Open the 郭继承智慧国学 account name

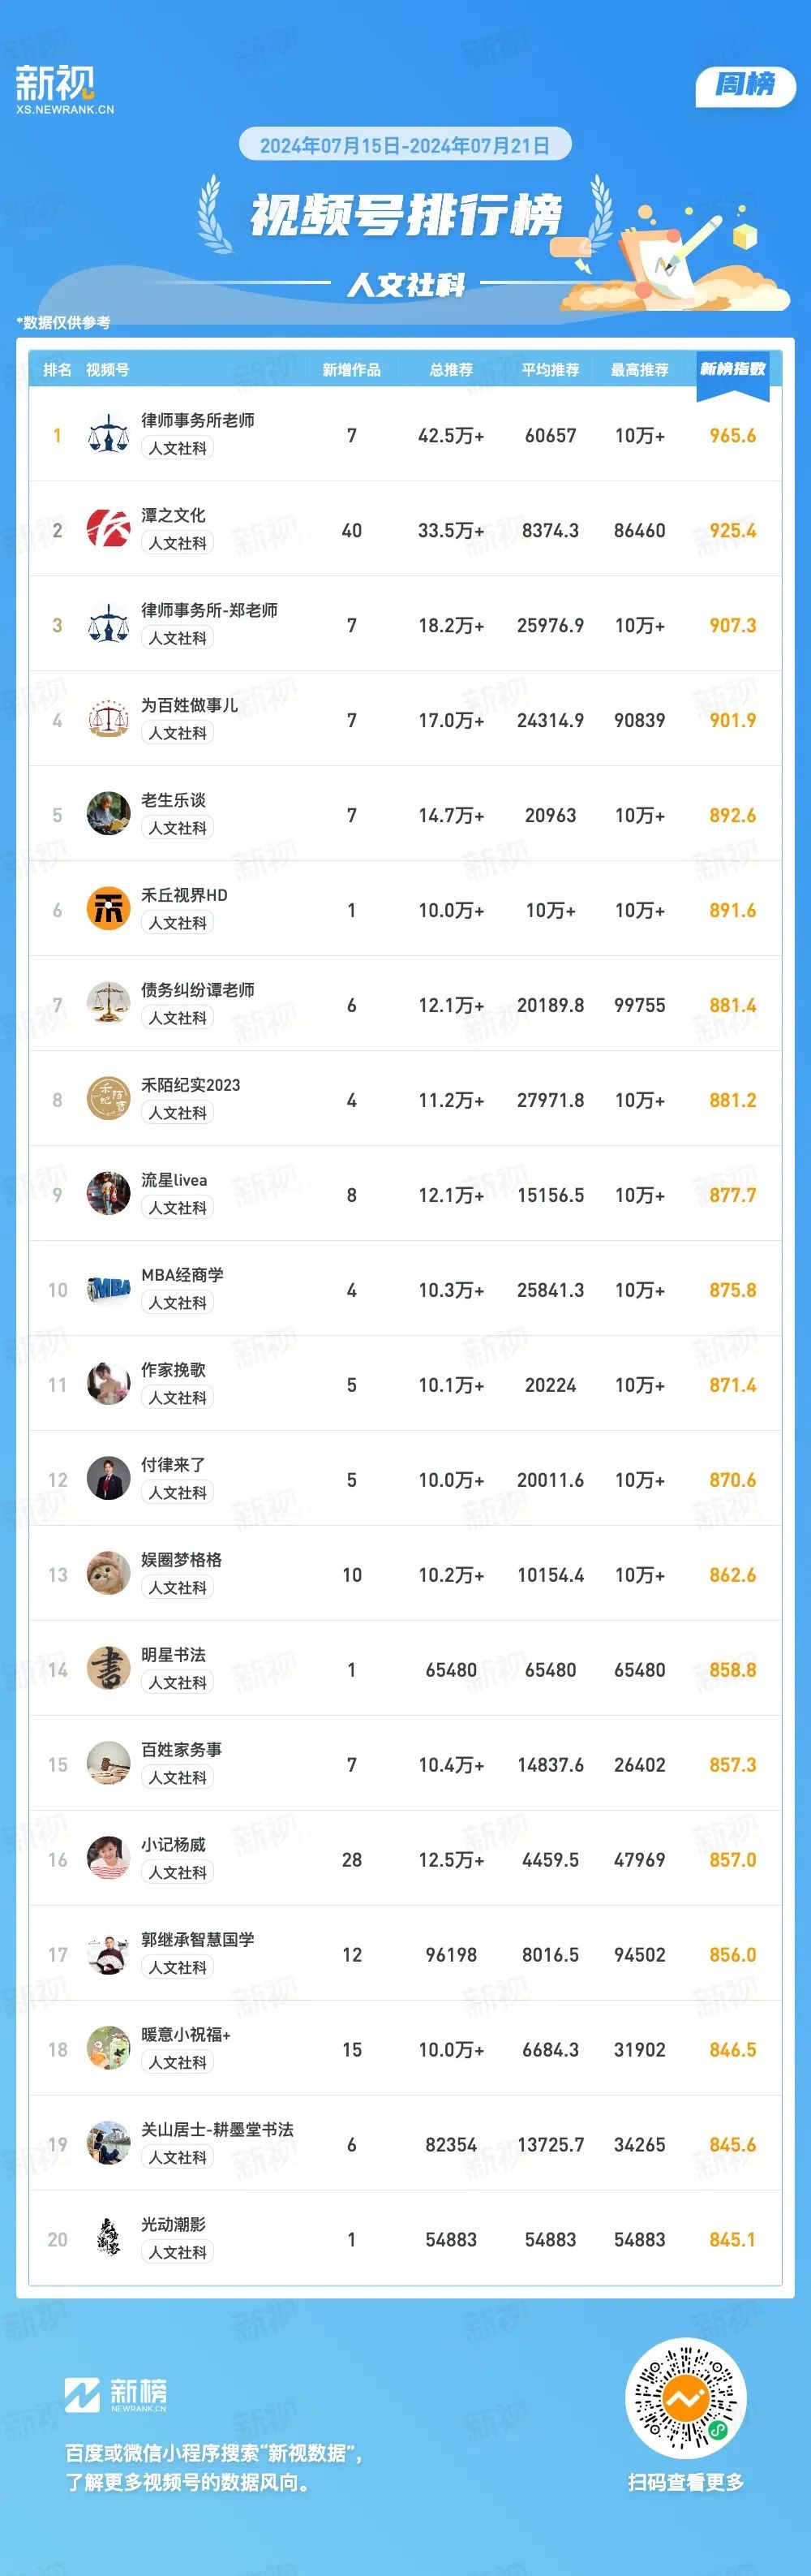(x=198, y=1939)
